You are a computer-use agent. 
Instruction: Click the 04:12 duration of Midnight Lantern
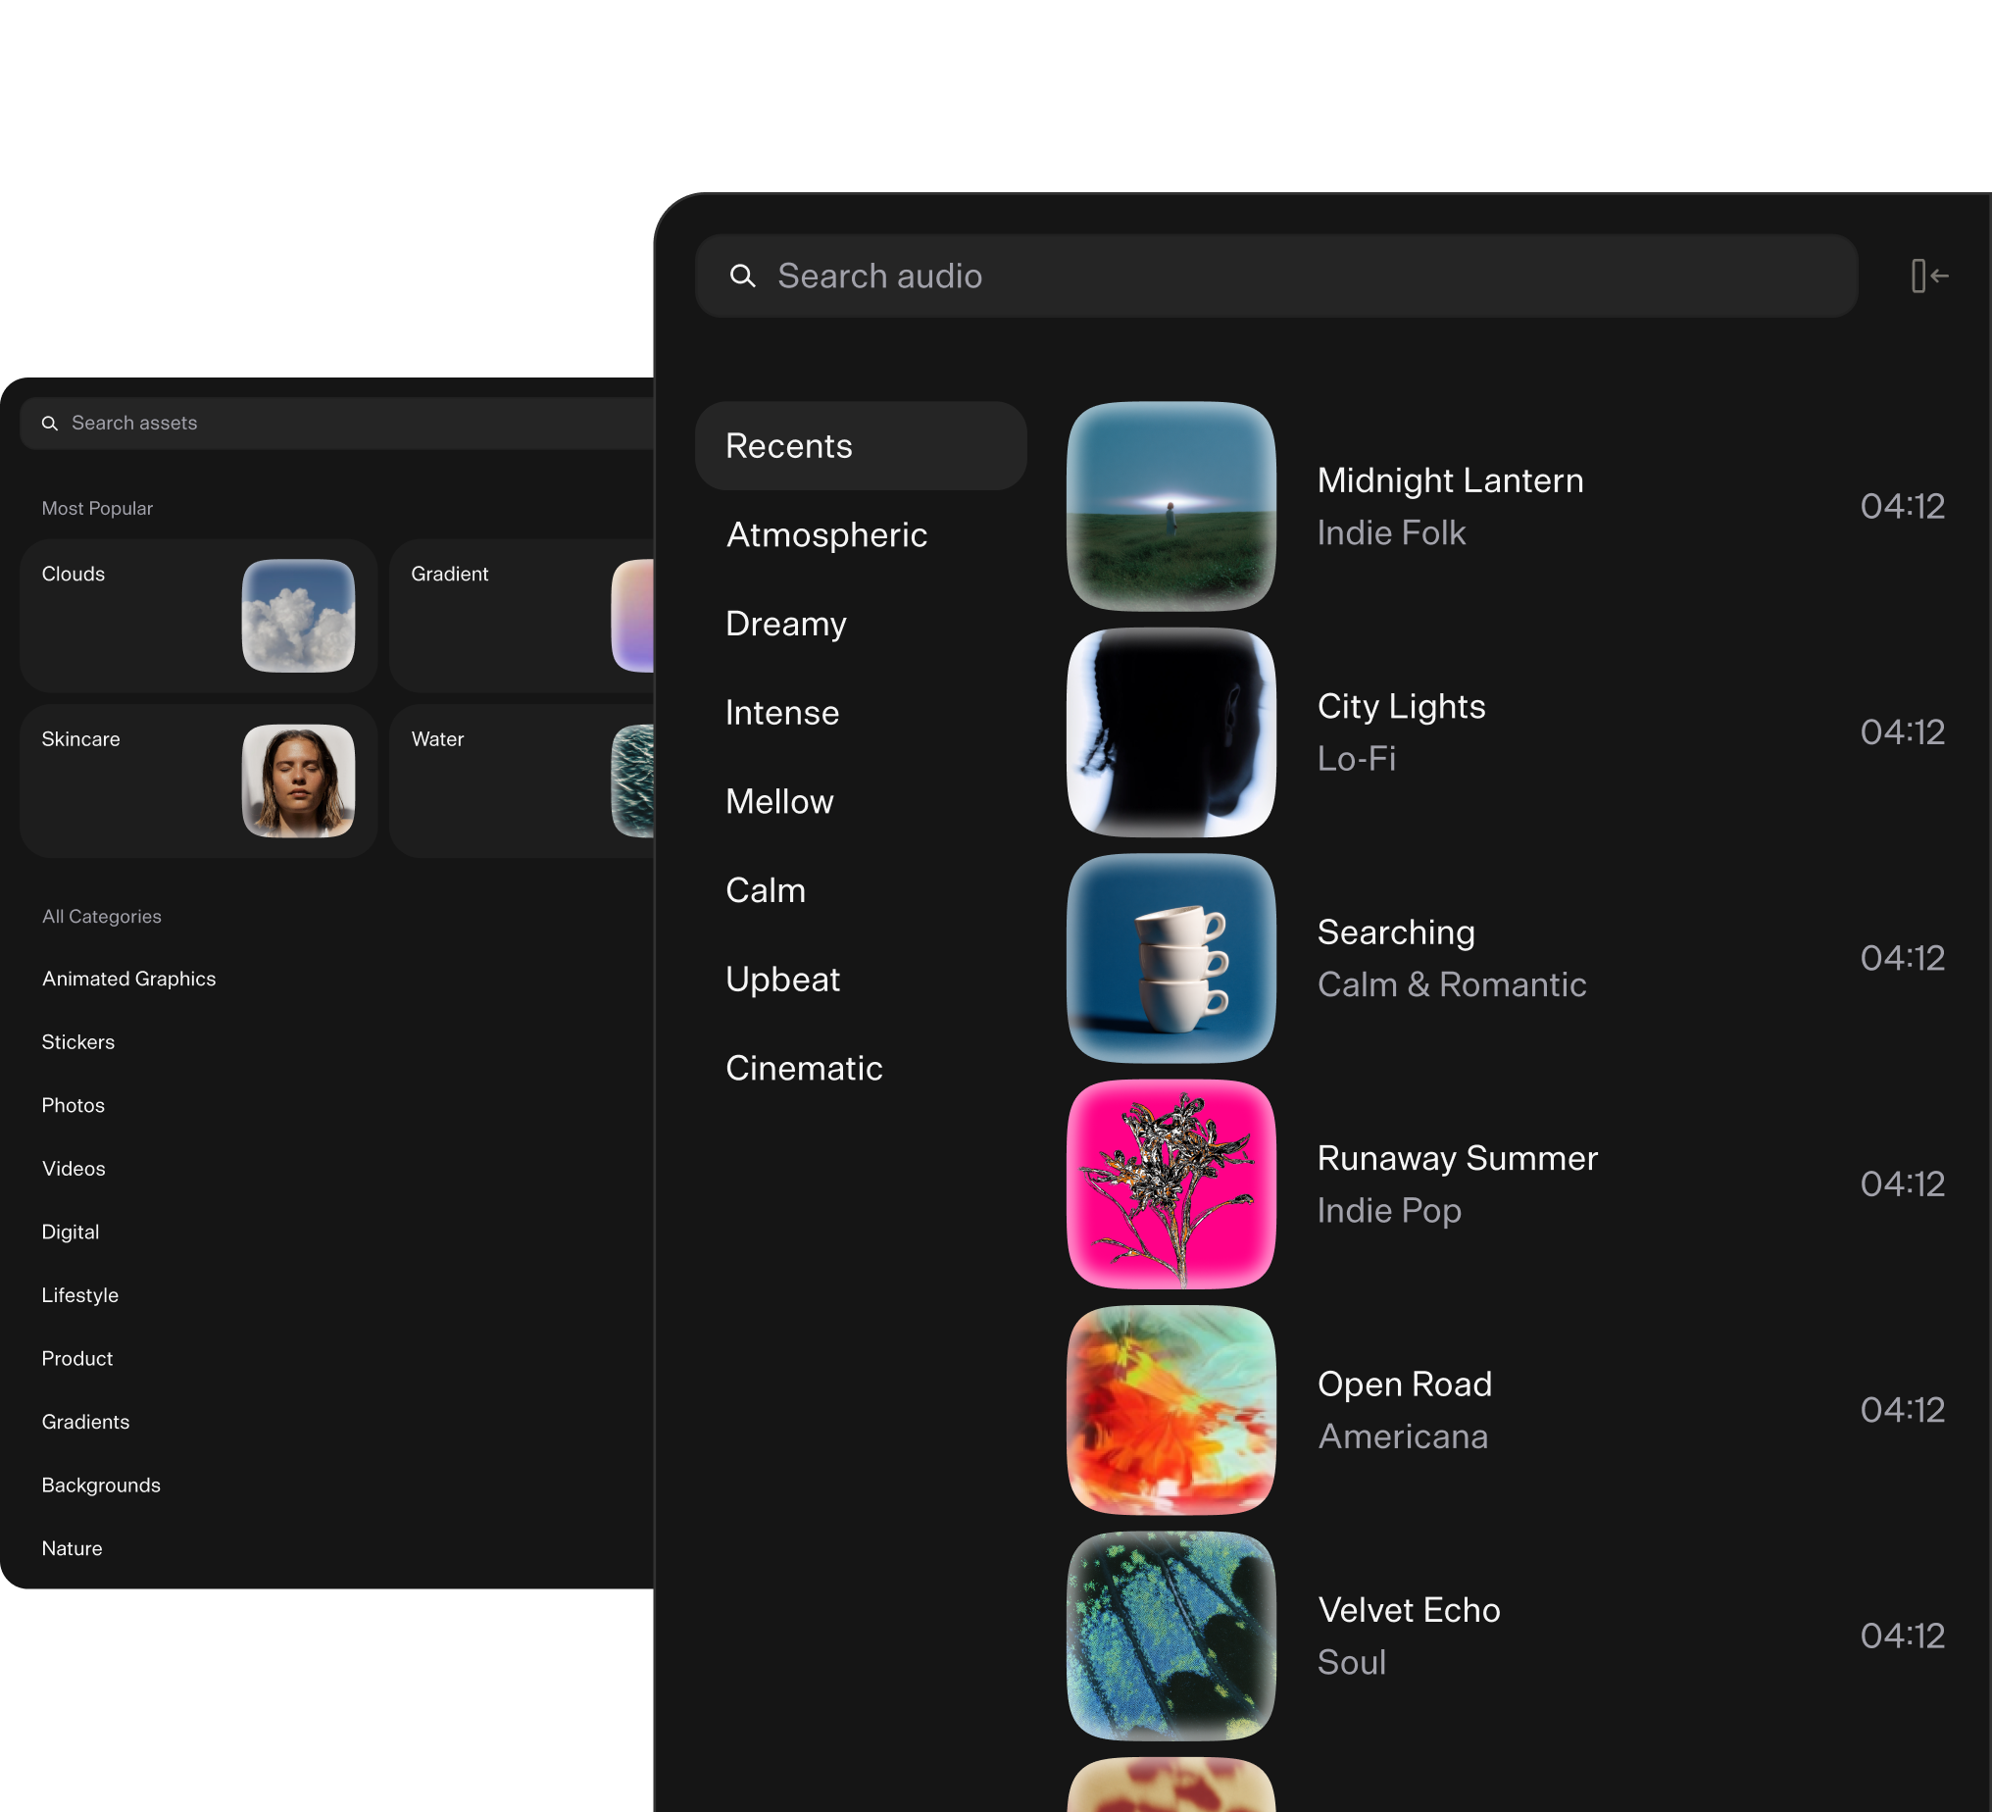click(x=1901, y=506)
